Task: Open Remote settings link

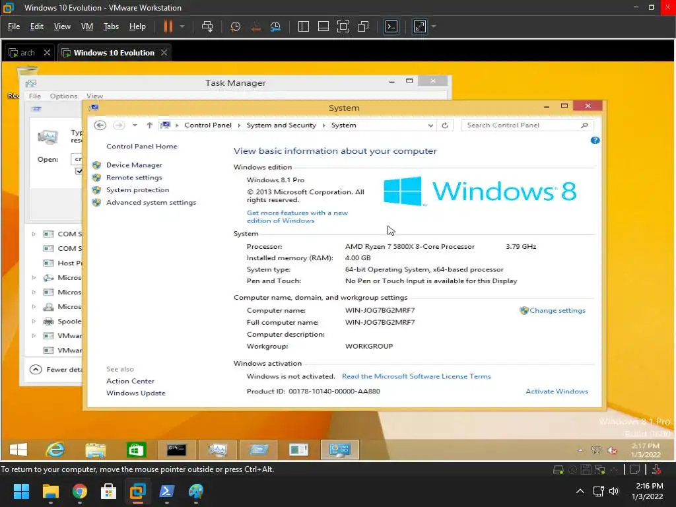Action: (x=134, y=178)
